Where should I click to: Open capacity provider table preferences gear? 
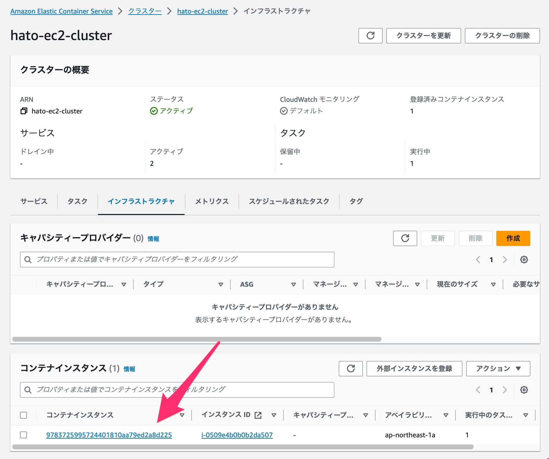point(524,259)
